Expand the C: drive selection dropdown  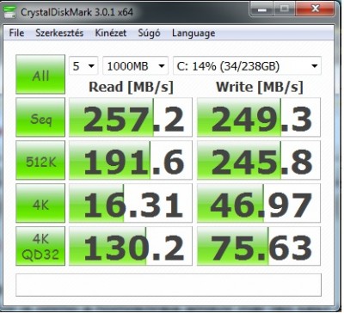[247, 66]
